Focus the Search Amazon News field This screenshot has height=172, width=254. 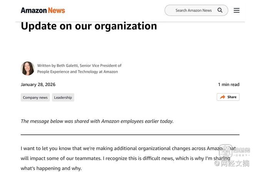[196, 10]
